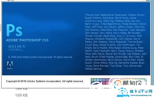Click the Adobe logo badge
The height and width of the screenshot is (98, 154).
[x=10, y=65]
